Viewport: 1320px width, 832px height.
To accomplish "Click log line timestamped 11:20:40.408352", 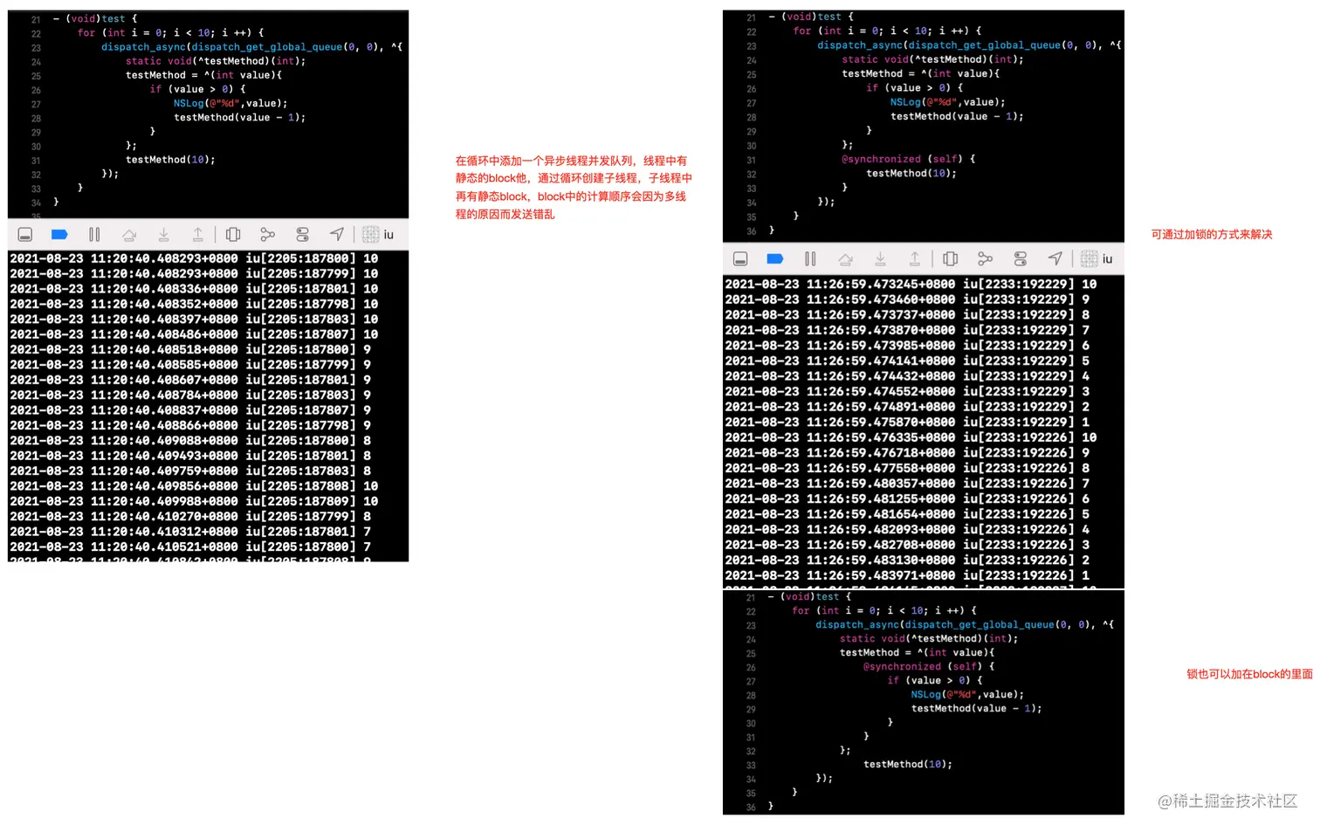I will click(194, 304).
